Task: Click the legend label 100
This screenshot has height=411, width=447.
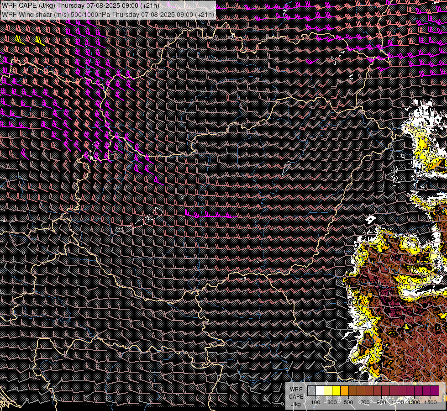Action: pyautogui.click(x=316, y=402)
